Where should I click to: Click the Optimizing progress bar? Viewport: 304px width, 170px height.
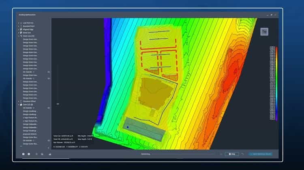coord(183,154)
